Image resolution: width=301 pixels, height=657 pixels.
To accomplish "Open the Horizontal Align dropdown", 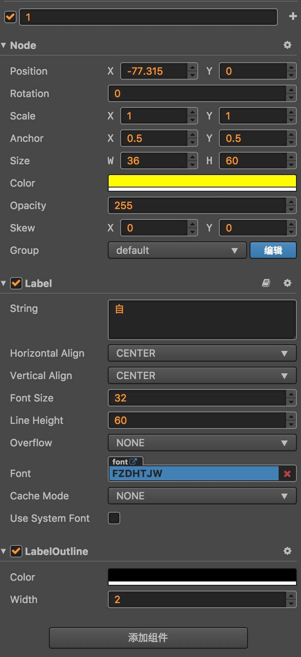I will click(x=202, y=353).
